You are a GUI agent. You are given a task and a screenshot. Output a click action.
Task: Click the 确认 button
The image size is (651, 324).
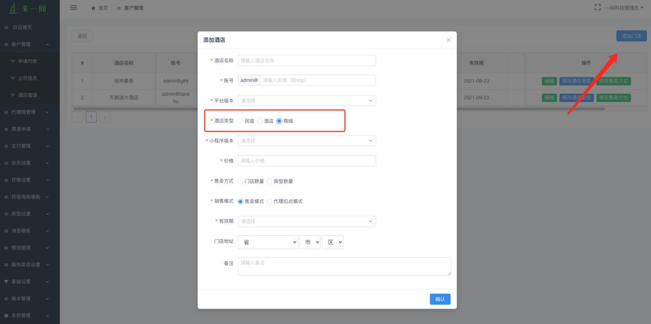440,299
